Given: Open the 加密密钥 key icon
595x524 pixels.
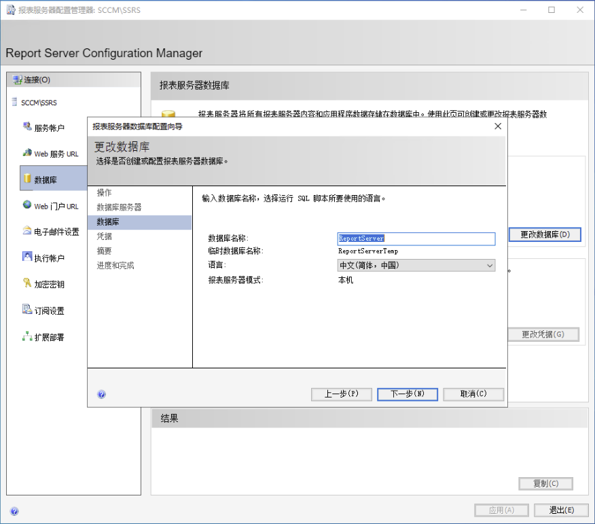Looking at the screenshot, I should [27, 283].
